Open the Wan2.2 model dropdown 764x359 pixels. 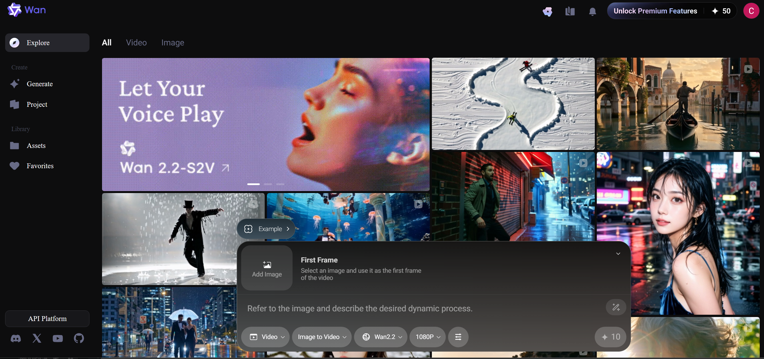(x=380, y=337)
